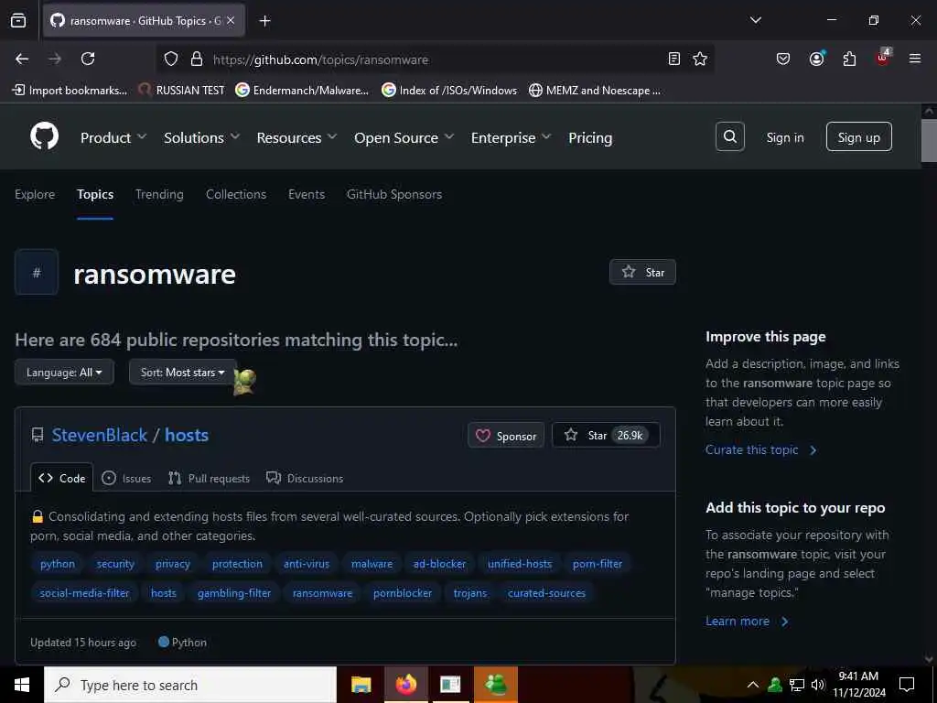Open the Firefox account icon
The width and height of the screenshot is (937, 703).
tap(816, 59)
